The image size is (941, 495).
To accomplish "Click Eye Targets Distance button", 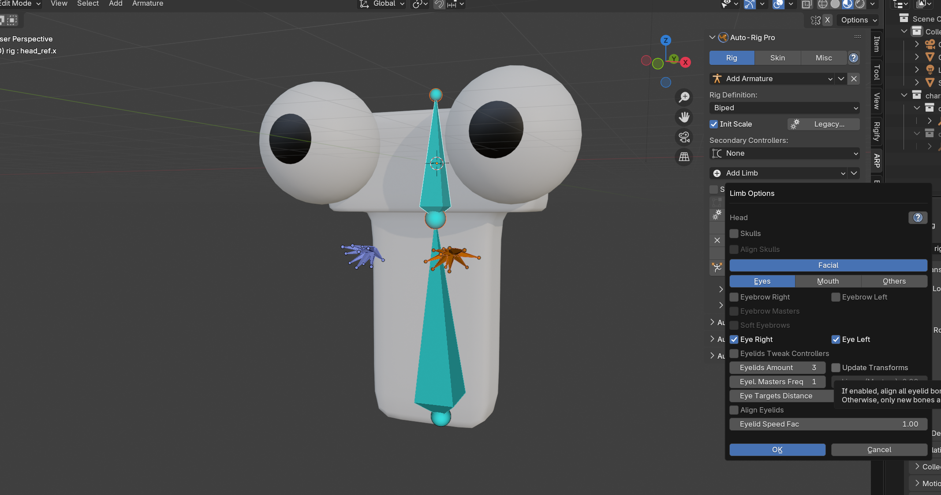I will [781, 396].
